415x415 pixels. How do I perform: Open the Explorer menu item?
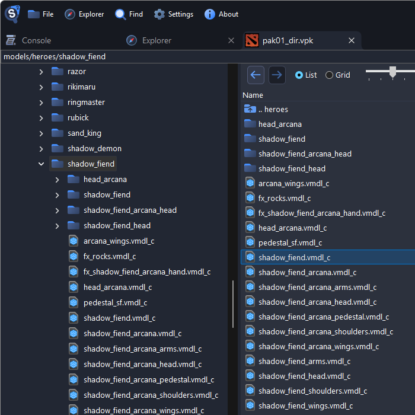84,14
